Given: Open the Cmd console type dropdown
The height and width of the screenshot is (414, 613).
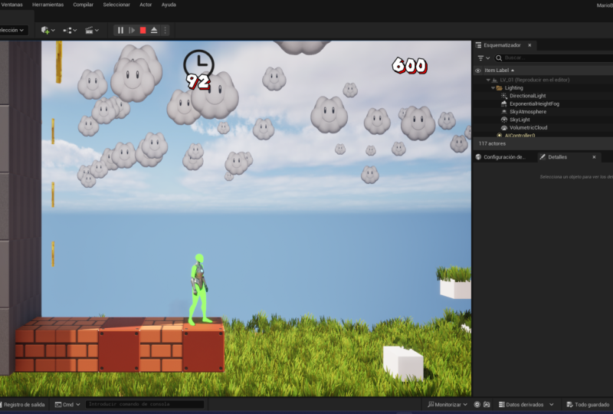Looking at the screenshot, I should 67,405.
